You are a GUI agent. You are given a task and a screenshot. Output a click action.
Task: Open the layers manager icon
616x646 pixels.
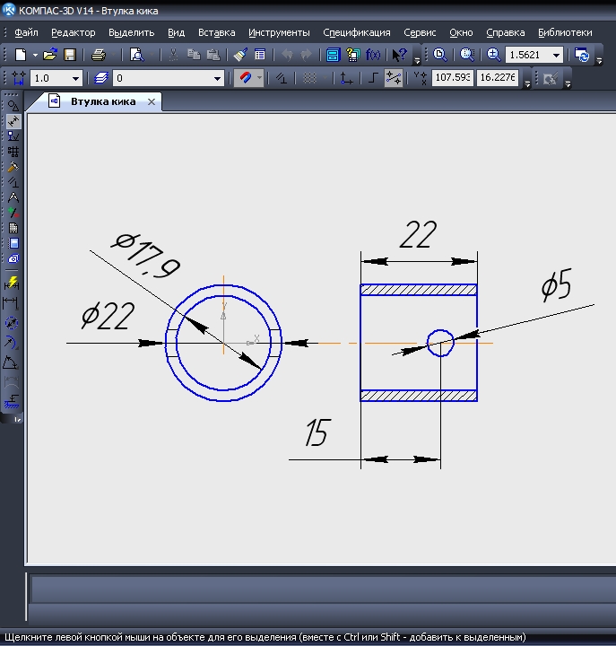[101, 78]
